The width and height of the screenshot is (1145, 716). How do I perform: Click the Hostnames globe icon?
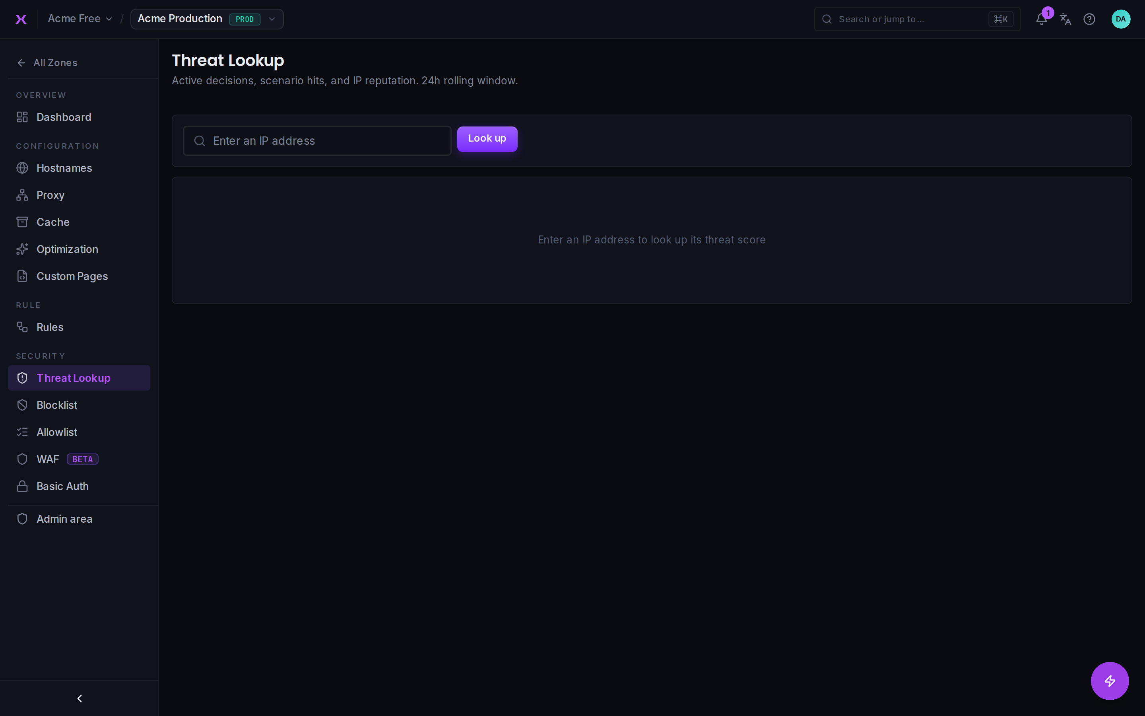pos(22,168)
